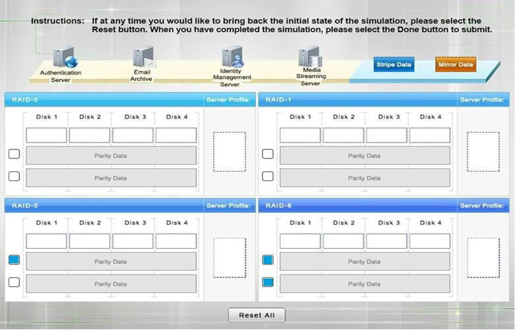
Task: Click the second Parity Data bar in RAID-6
Action: tap(365, 284)
